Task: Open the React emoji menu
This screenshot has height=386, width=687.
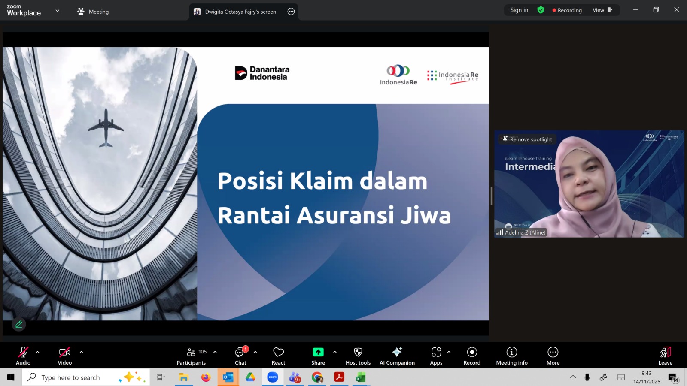Action: (278, 356)
